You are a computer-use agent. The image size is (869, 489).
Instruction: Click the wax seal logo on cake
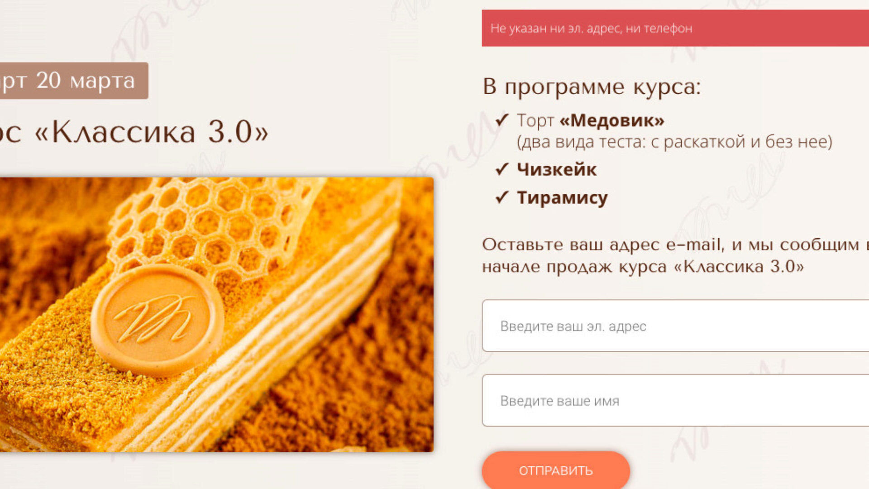point(157,320)
